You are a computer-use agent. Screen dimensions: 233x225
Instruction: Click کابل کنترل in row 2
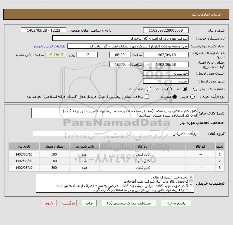pyautogui.click(x=143, y=161)
